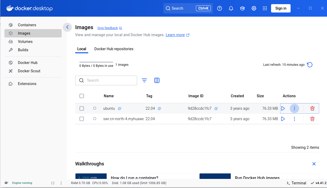The image size is (327, 188).
Task: Refresh the images list
Action: [x=310, y=65]
